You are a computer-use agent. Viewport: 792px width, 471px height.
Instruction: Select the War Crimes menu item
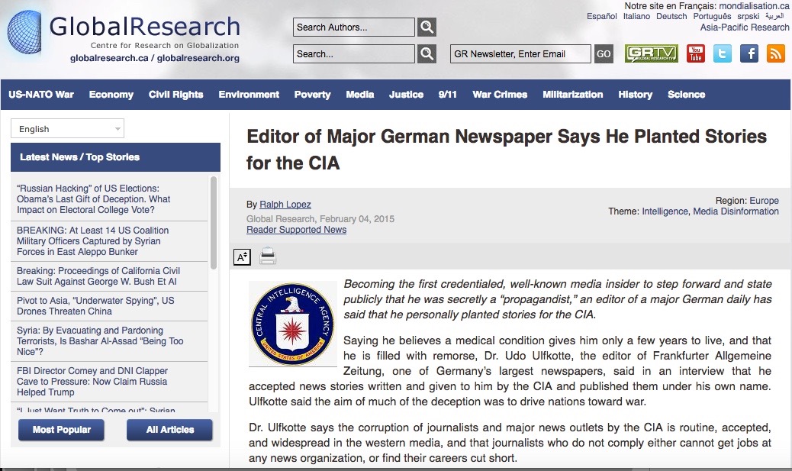tap(500, 95)
